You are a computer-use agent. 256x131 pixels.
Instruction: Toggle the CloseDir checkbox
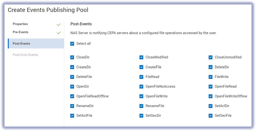point(72,57)
